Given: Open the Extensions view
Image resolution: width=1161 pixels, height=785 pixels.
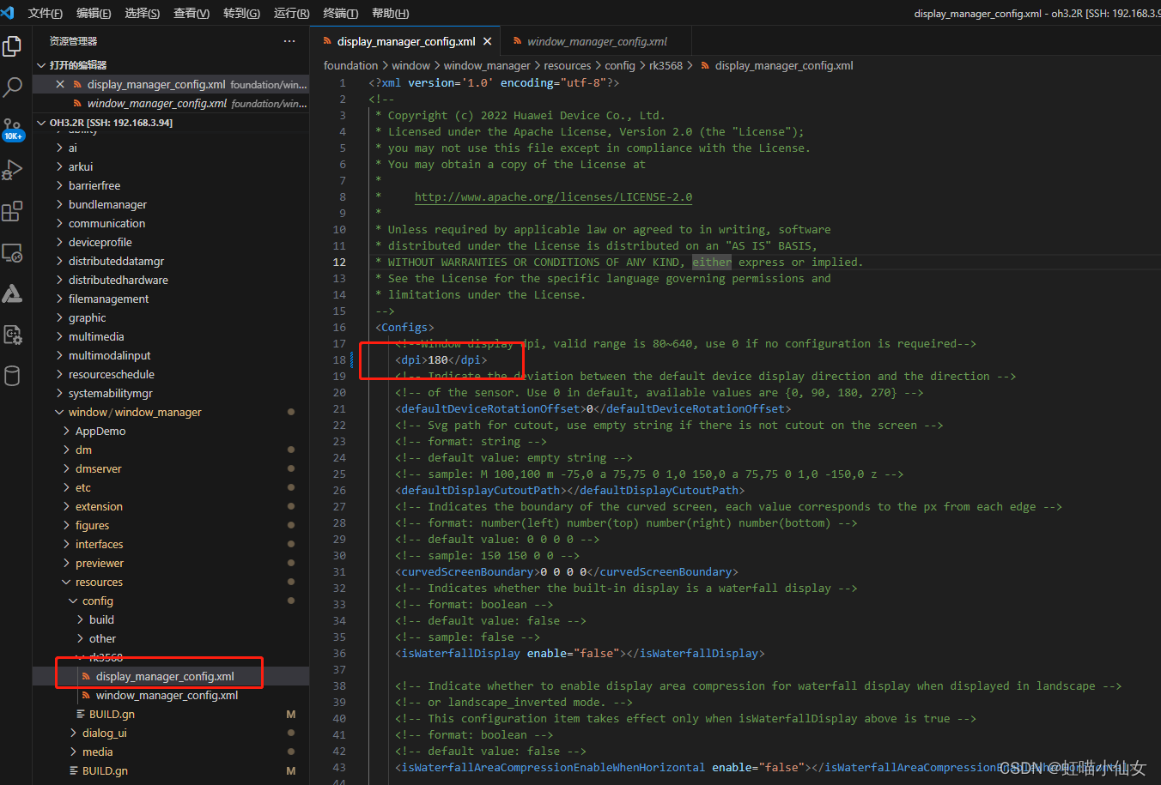Looking at the screenshot, I should (12, 211).
